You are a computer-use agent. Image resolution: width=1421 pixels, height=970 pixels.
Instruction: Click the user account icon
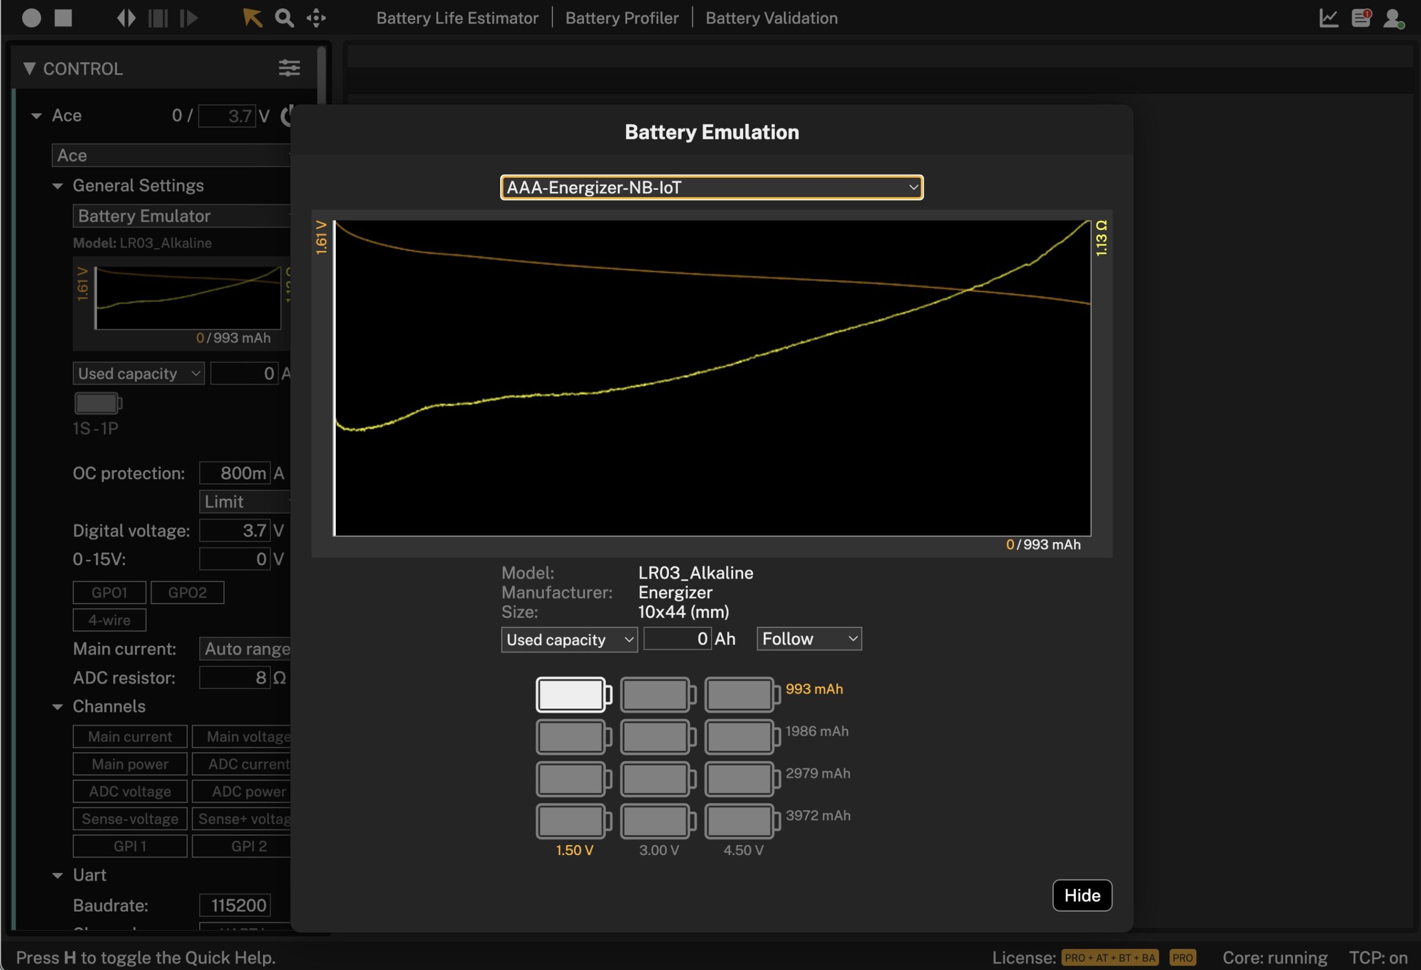point(1395,18)
